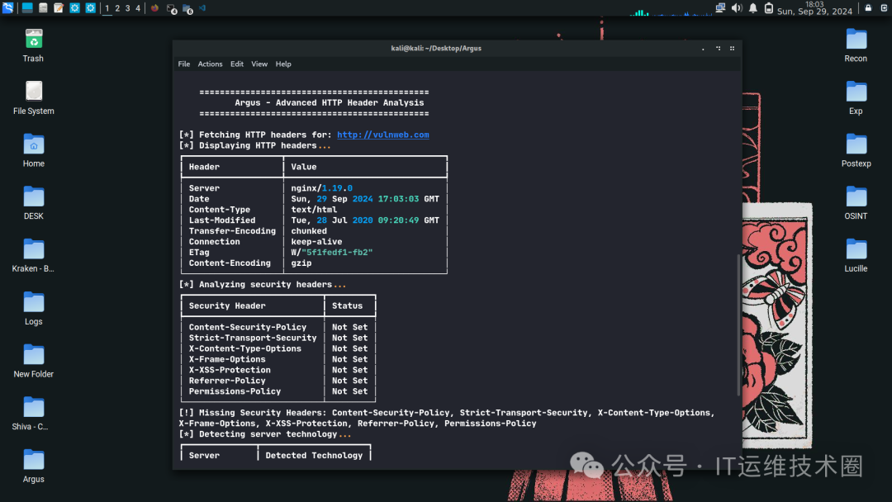Expand the grouped file manager windows button

(x=187, y=8)
